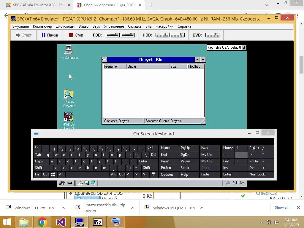Open Эмуляция menu
The image size is (304, 228).
[x=20, y=26]
